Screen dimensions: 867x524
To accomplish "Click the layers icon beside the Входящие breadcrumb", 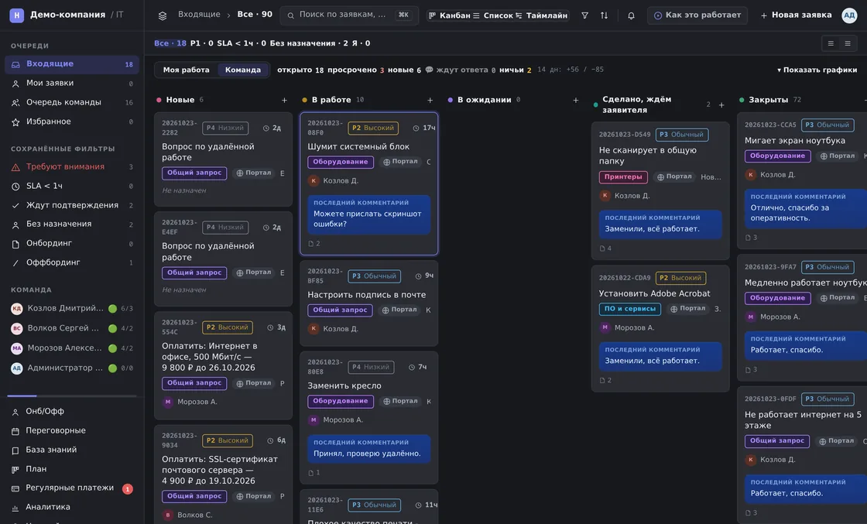I will click(x=162, y=15).
